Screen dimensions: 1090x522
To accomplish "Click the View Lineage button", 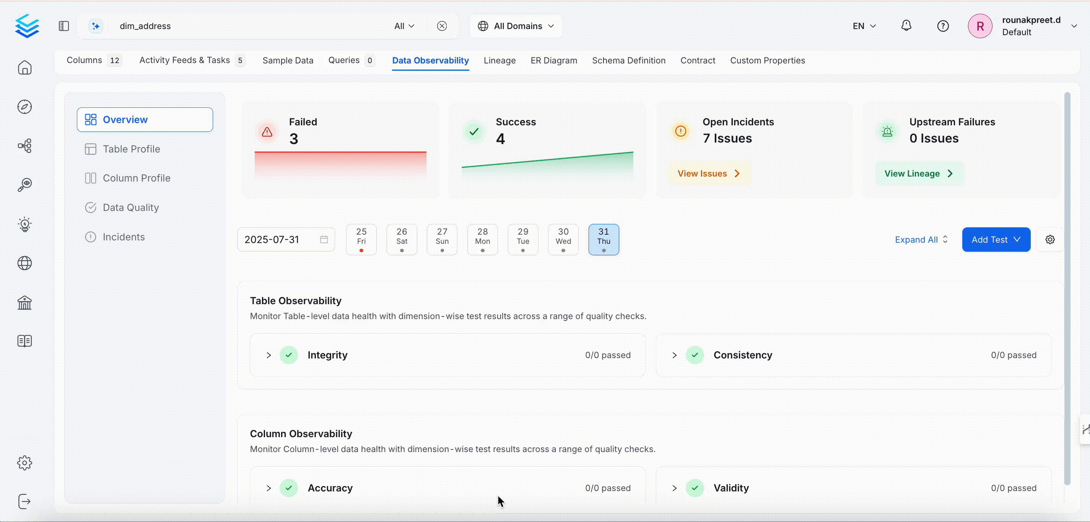I will click(918, 174).
